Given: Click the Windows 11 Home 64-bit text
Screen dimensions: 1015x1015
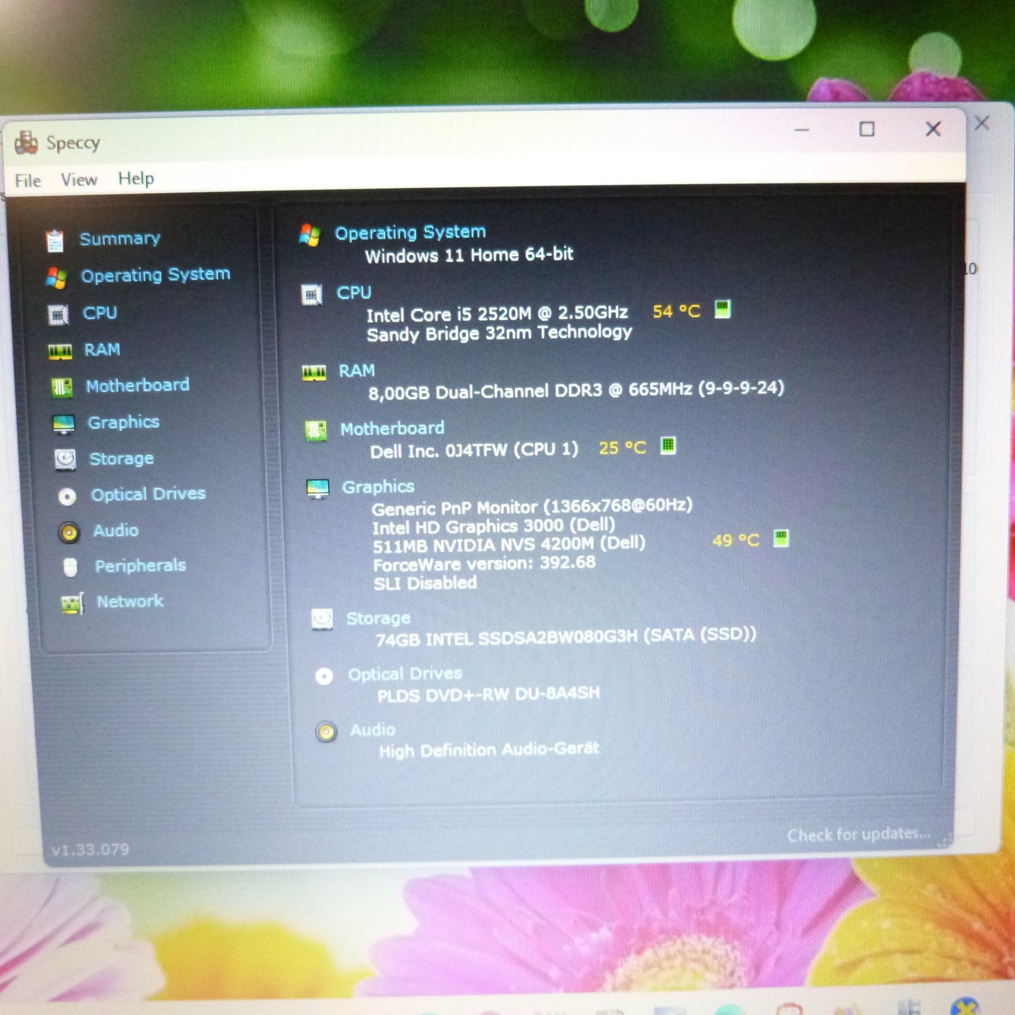Looking at the screenshot, I should (469, 255).
